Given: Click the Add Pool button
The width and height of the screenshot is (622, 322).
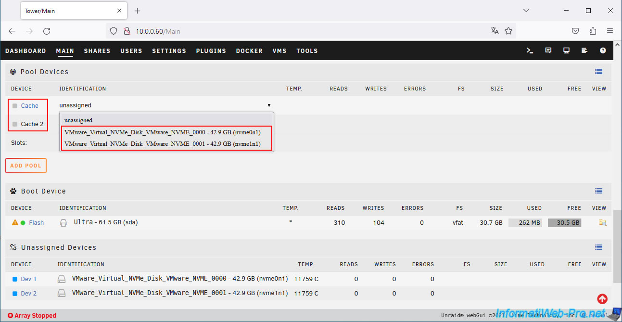Looking at the screenshot, I should [x=26, y=166].
